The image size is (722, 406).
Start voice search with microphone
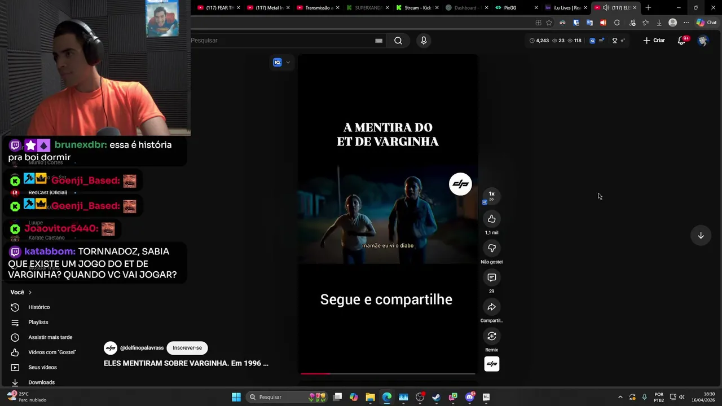[x=424, y=41]
